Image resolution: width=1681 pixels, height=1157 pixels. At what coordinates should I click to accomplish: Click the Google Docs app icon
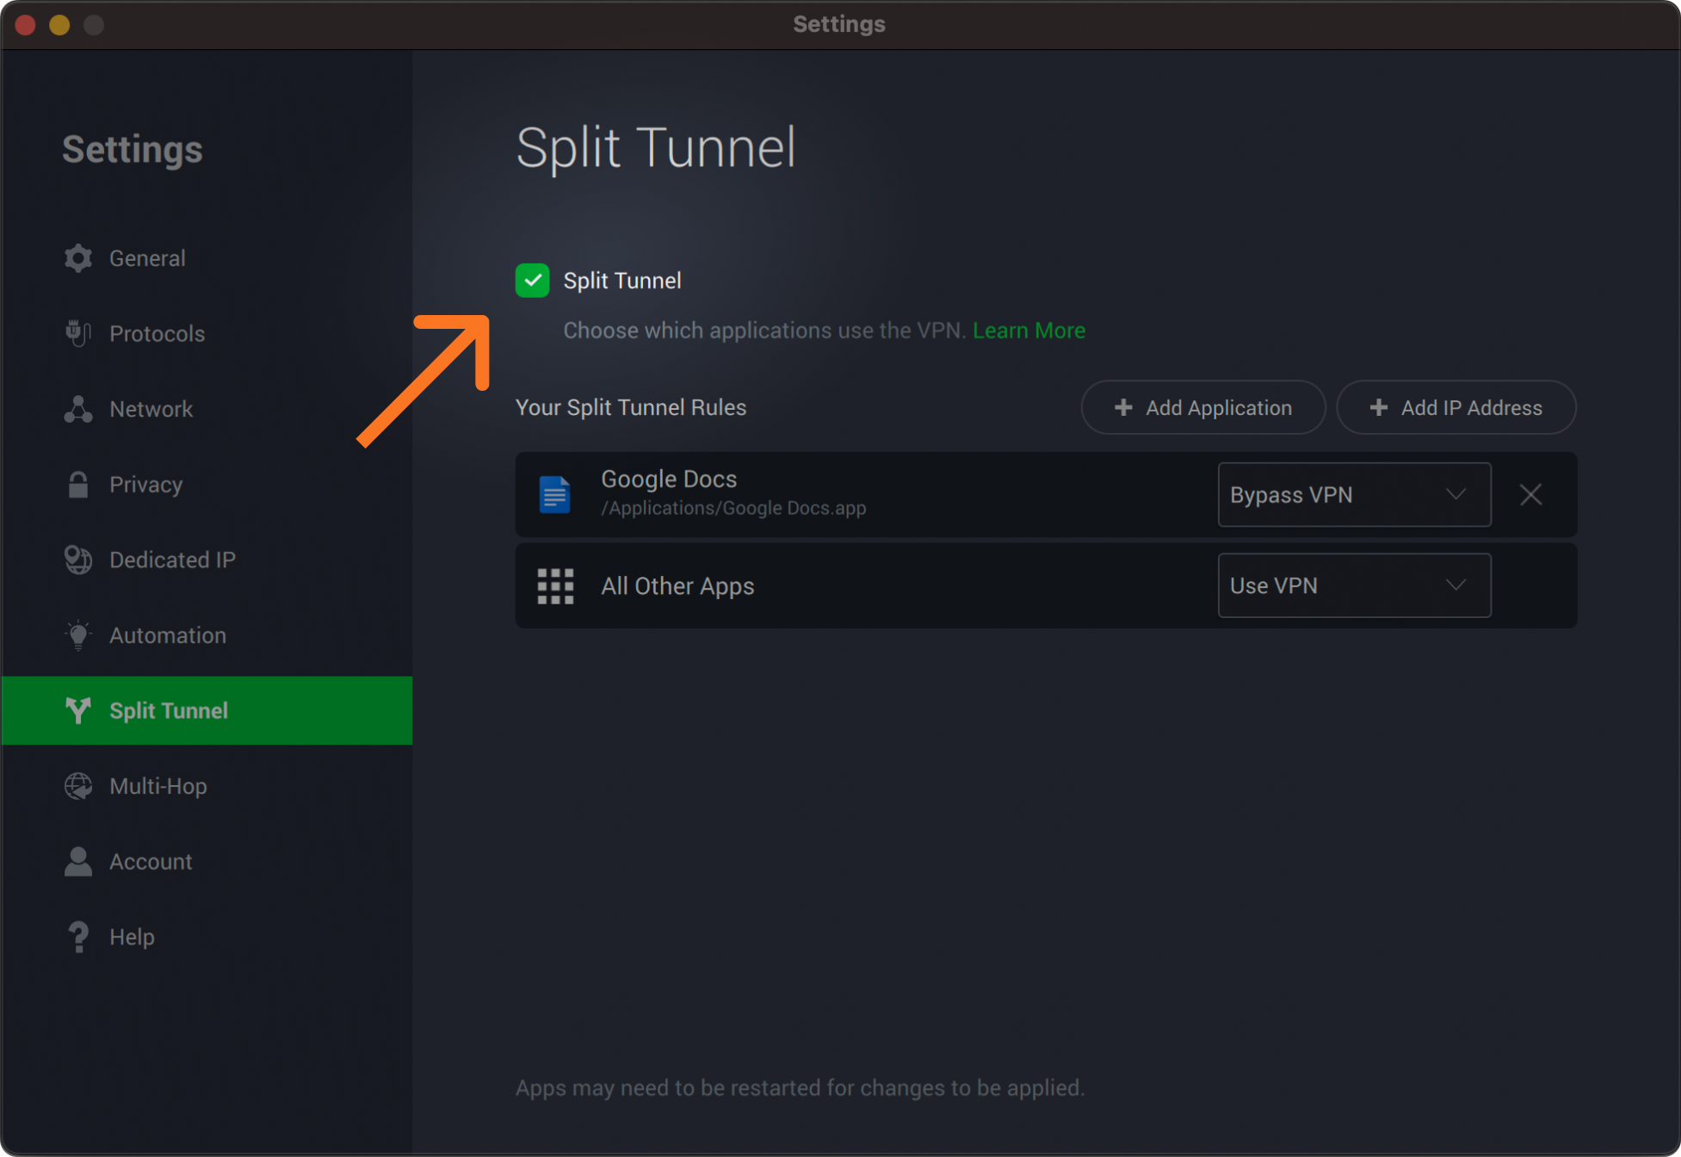(x=555, y=494)
